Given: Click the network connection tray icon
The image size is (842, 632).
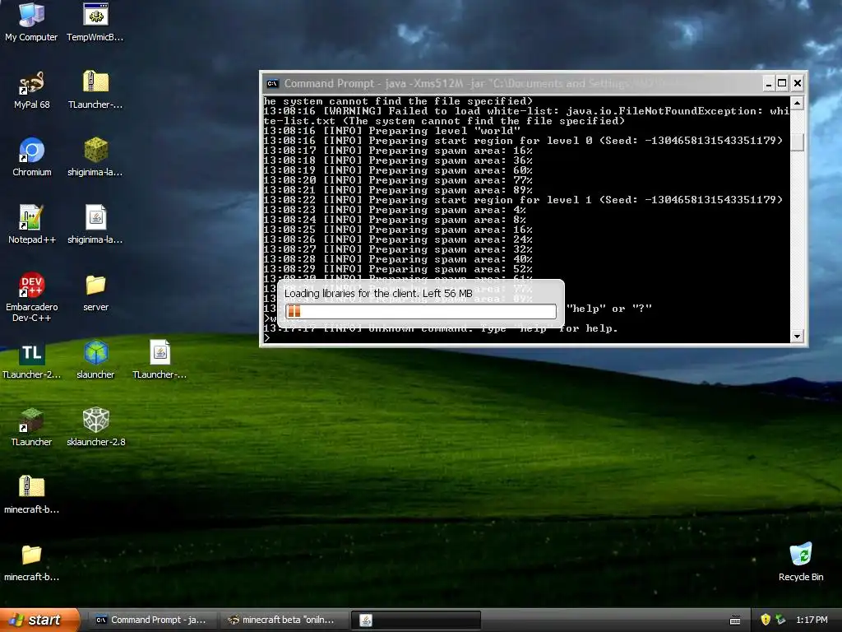Looking at the screenshot, I should click(780, 620).
